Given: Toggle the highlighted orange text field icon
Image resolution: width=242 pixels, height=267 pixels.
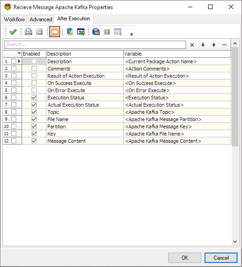Looking at the screenshot, I should pyautogui.click(x=55, y=32).
